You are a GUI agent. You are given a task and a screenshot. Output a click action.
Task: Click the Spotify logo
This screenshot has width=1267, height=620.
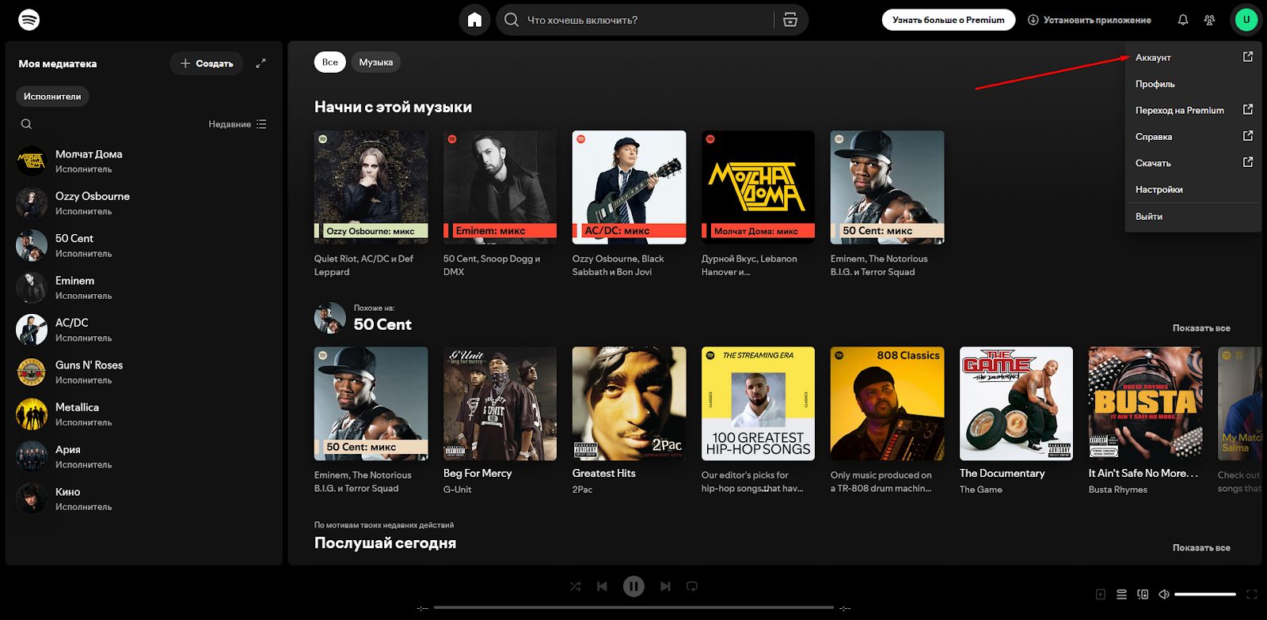pyautogui.click(x=29, y=20)
